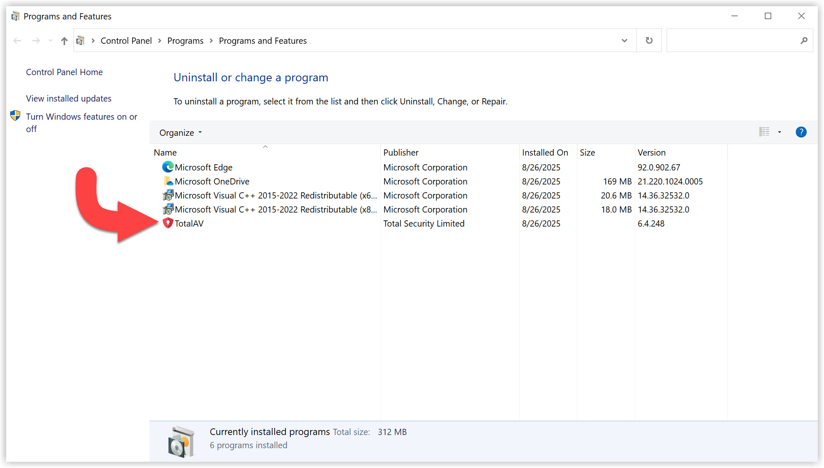Click the search box input field
This screenshot has height=468, width=824.
(731, 40)
